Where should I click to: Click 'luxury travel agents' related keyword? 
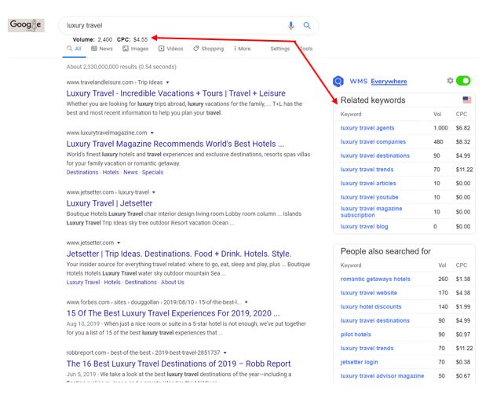pos(367,128)
